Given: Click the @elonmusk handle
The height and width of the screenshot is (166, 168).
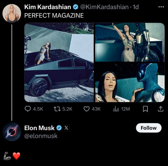Looking at the screenshot, I should point(41,136).
